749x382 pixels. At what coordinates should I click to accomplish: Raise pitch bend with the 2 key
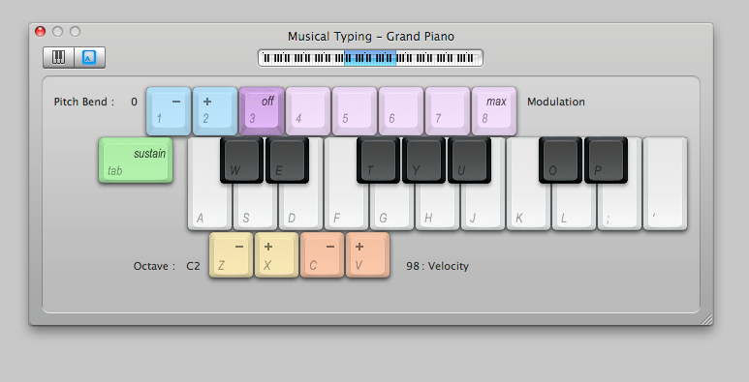point(215,111)
